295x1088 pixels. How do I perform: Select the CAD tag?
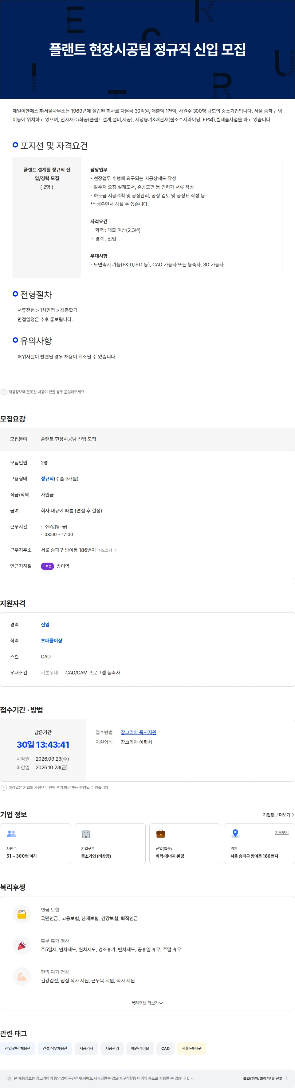click(x=166, y=1048)
